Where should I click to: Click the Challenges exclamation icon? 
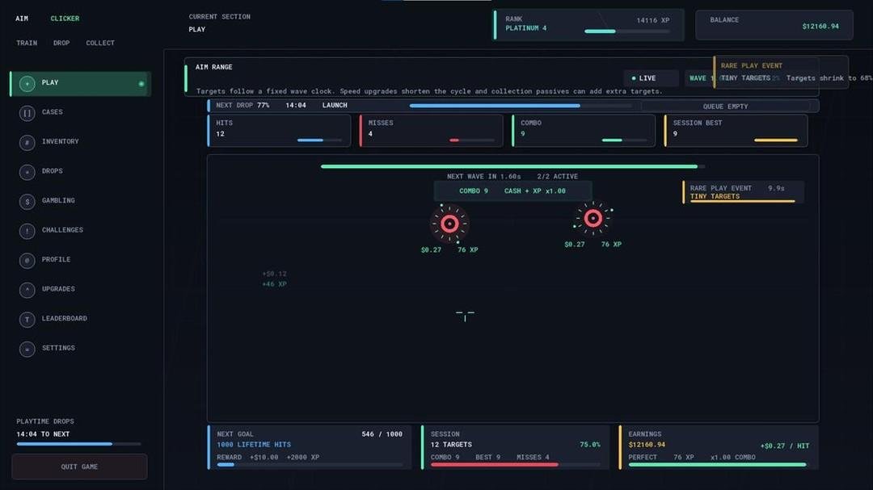coord(27,231)
